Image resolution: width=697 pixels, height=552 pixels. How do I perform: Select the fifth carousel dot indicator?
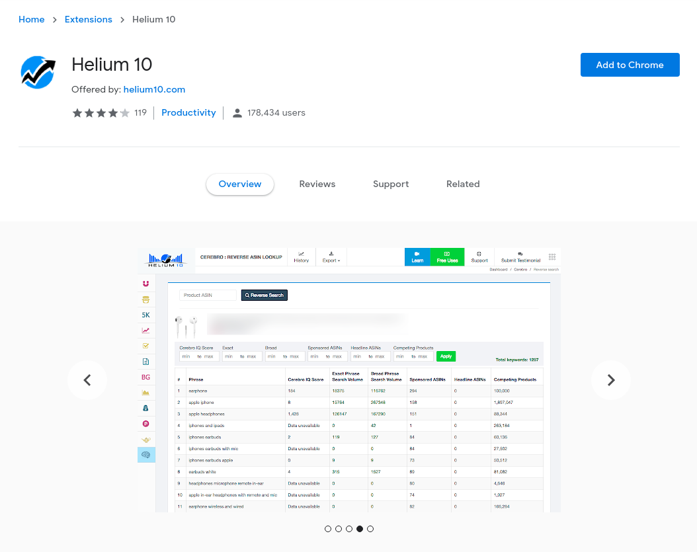[371, 529]
